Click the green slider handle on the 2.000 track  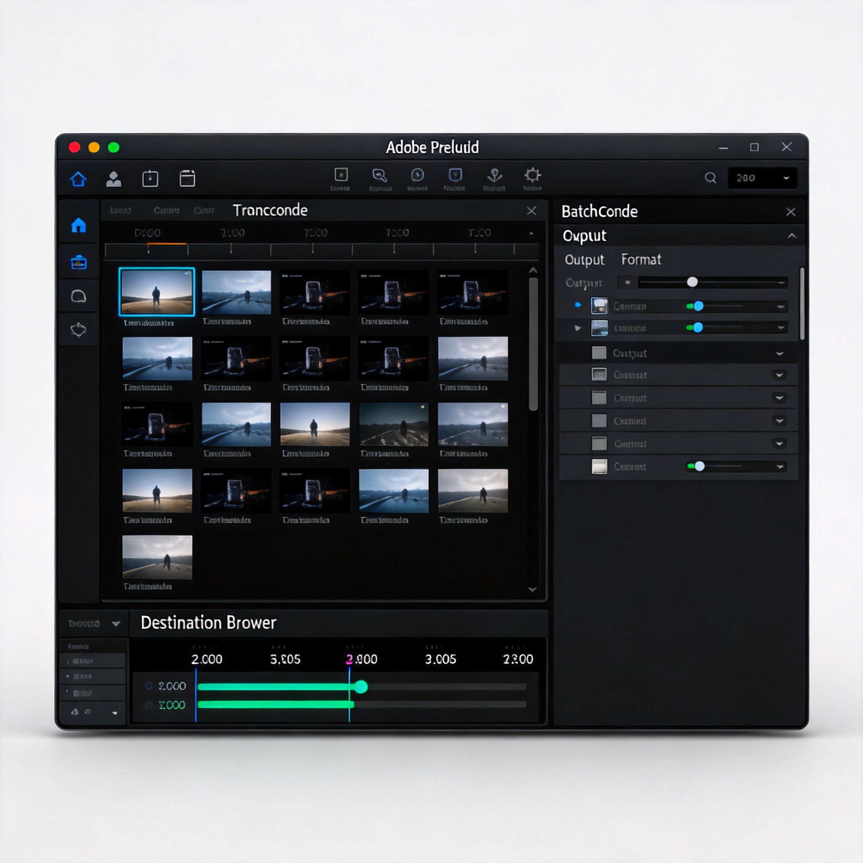361,686
